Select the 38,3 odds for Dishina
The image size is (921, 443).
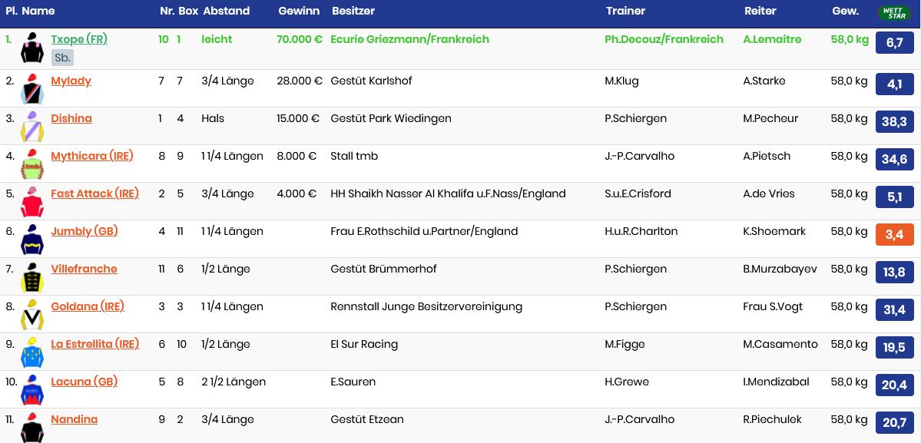[x=894, y=121]
